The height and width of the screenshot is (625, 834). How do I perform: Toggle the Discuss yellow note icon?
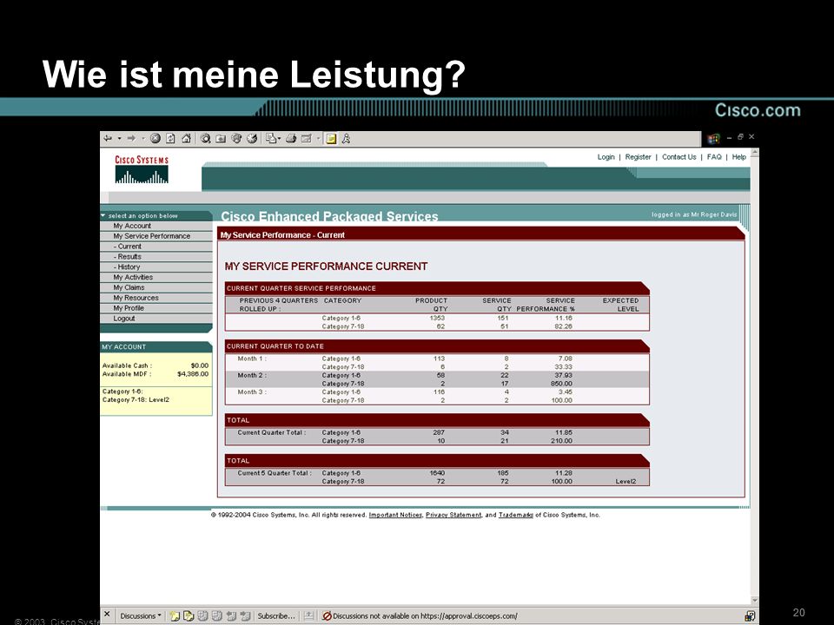tap(331, 139)
